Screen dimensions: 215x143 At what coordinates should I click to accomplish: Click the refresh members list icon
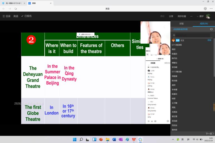point(211,29)
